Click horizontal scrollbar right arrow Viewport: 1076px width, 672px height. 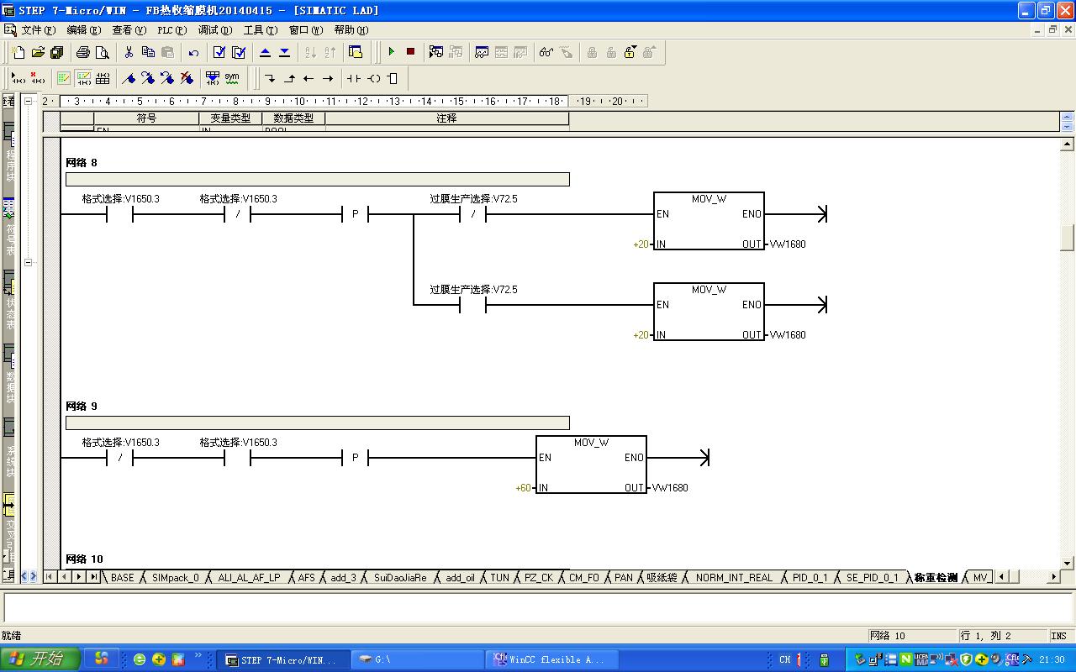coord(1053,577)
